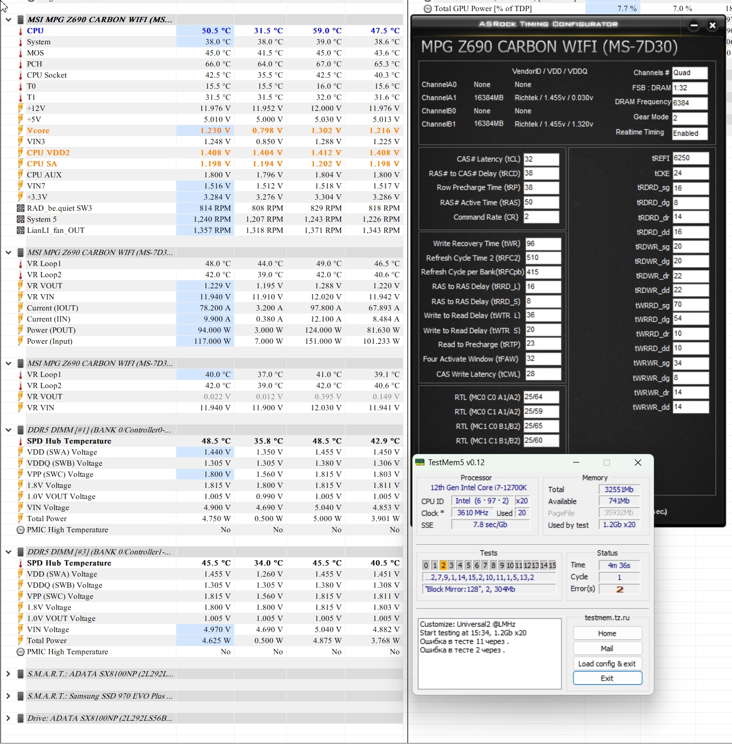
Task: Click the TestMem5 log text area
Action: [490, 654]
